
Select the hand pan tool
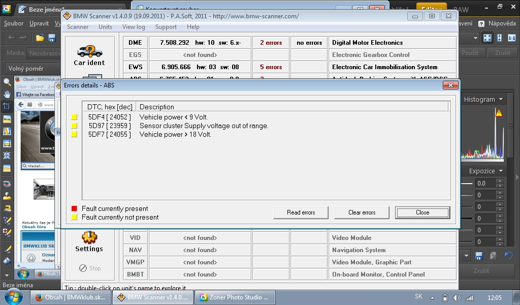tap(7, 94)
